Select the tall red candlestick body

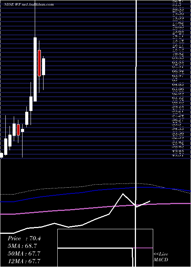click(x=39, y=63)
